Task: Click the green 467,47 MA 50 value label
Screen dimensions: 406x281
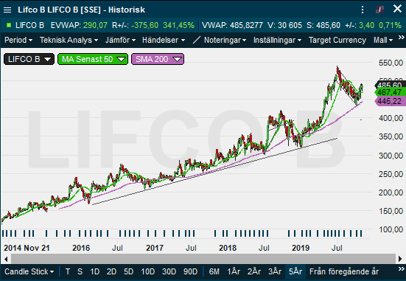Action: [x=390, y=92]
